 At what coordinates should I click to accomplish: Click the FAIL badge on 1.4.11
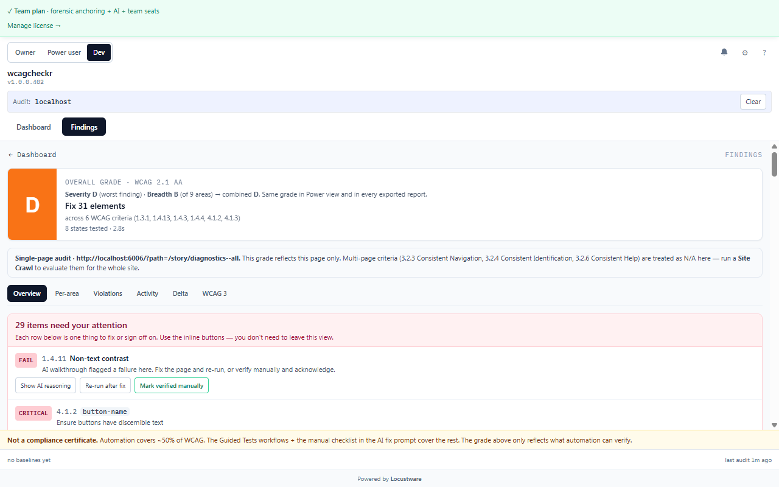click(26, 360)
